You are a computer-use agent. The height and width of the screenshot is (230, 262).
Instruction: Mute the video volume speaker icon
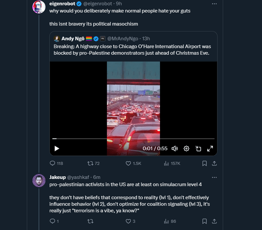[174, 149]
